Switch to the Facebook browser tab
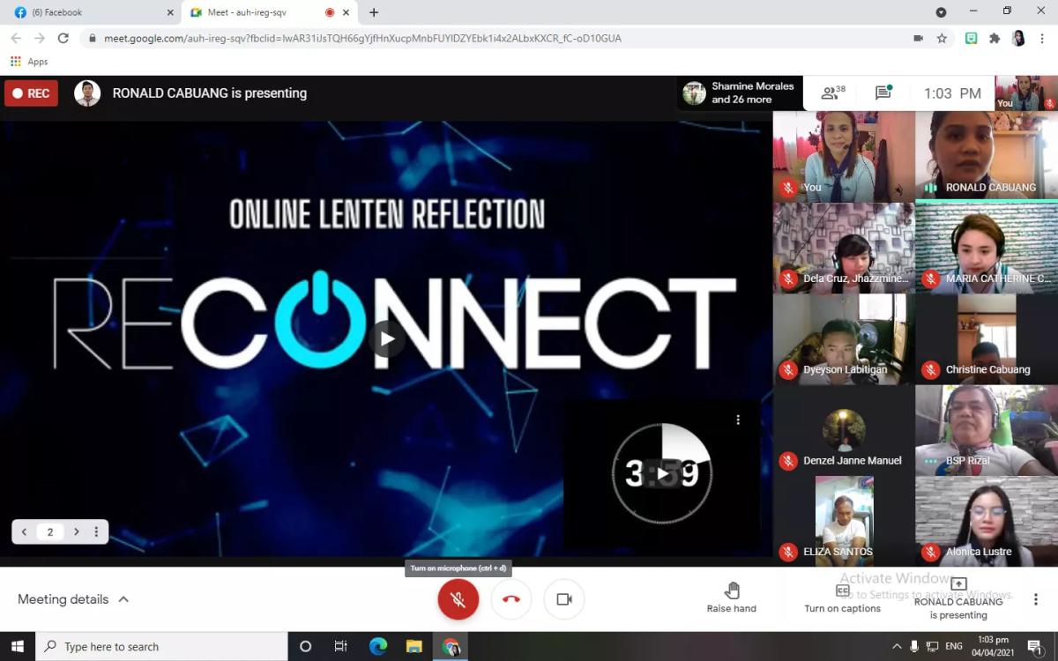The width and height of the screenshot is (1058, 661). click(88, 13)
